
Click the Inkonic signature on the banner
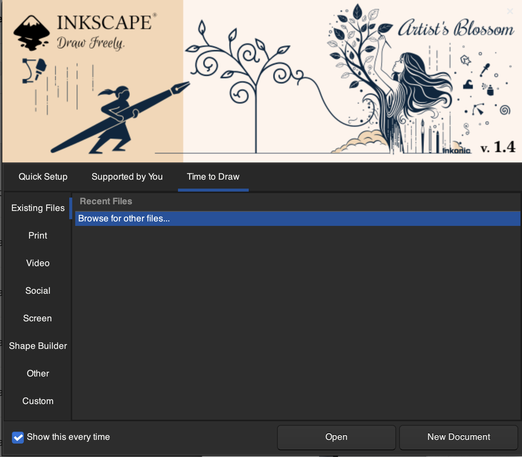click(x=456, y=150)
